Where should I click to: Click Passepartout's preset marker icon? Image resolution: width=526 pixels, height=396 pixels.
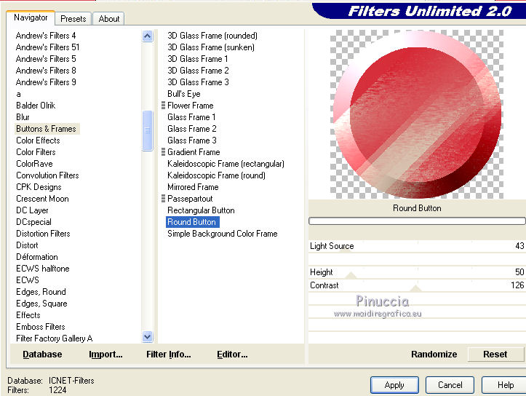click(x=164, y=198)
